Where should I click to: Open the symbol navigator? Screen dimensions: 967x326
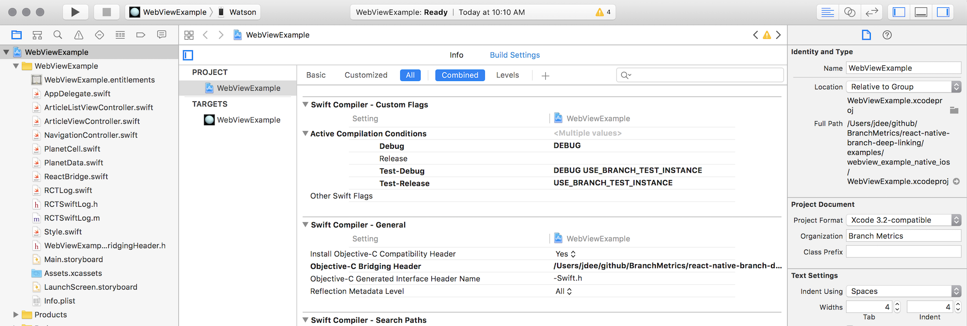(37, 35)
